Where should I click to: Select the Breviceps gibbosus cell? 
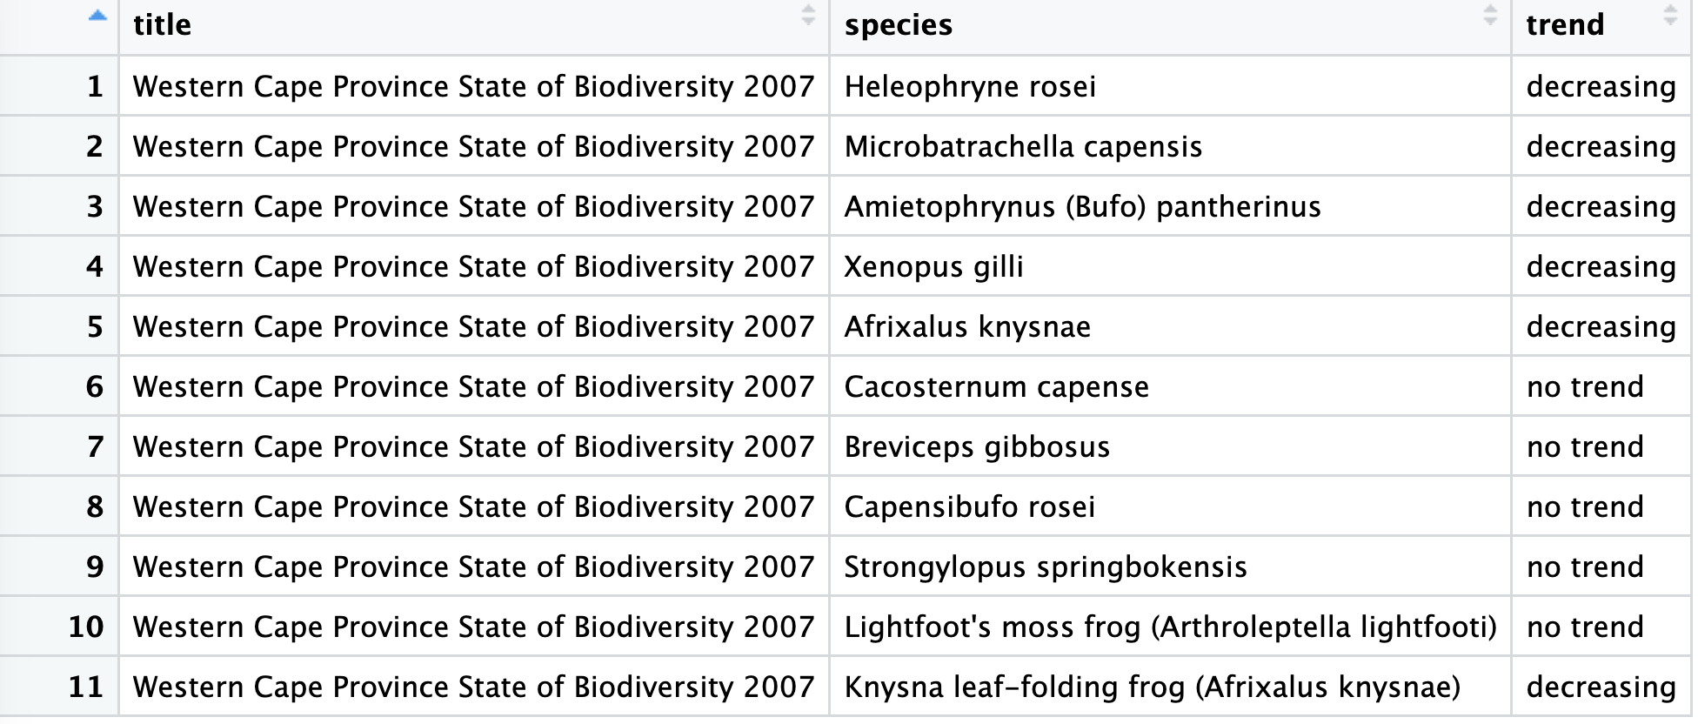(x=977, y=446)
